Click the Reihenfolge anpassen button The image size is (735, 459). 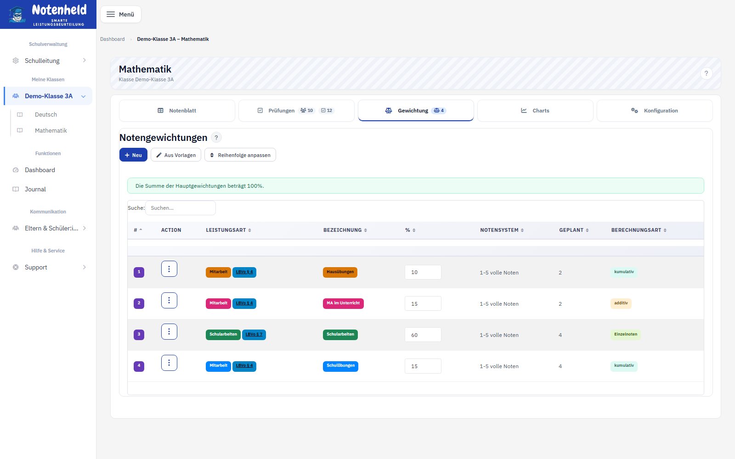pyautogui.click(x=240, y=155)
